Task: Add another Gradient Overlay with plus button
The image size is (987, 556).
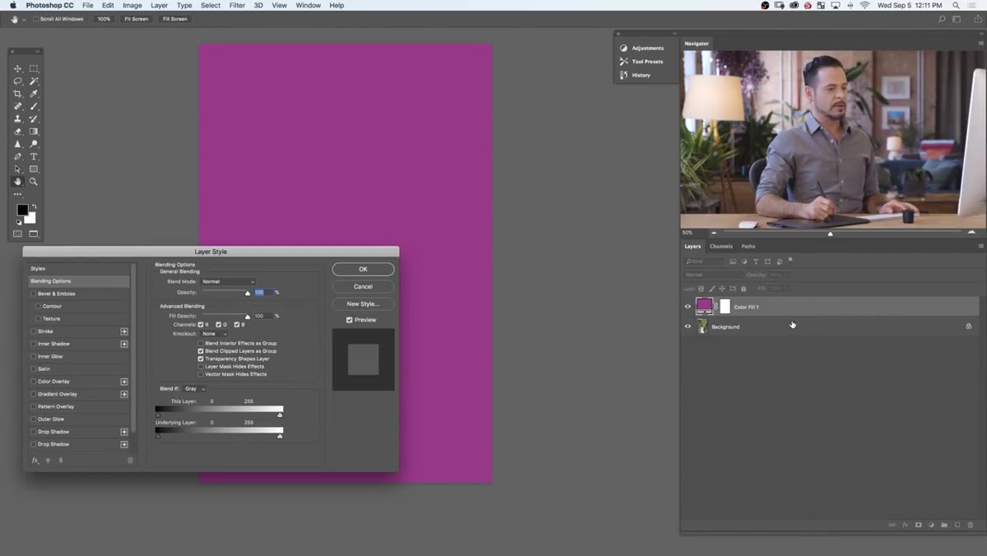Action: (x=124, y=394)
